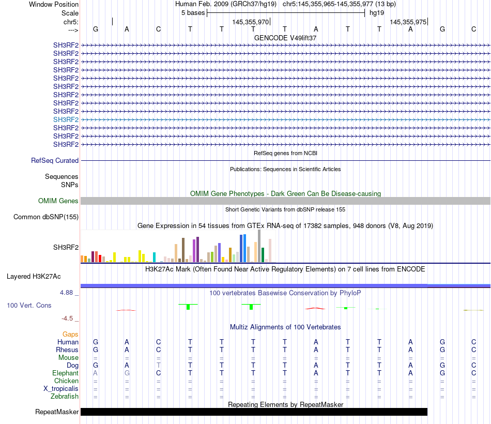Click the faded 'T' in the Dog row
The image size is (491, 424).
tap(159, 366)
